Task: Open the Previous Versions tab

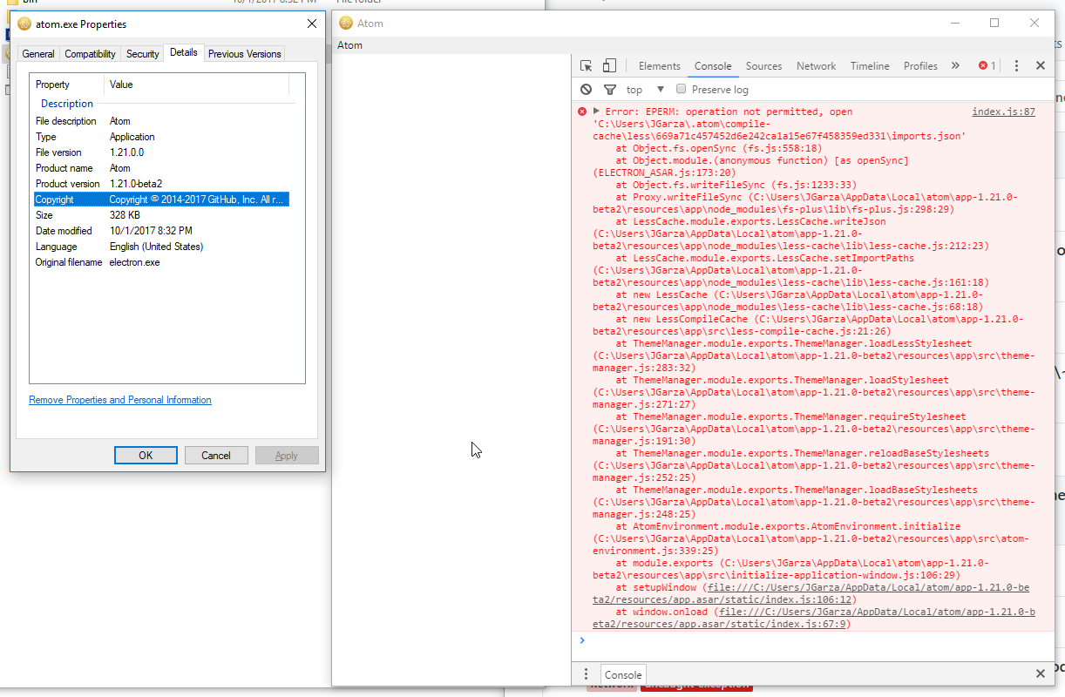Action: coord(244,54)
